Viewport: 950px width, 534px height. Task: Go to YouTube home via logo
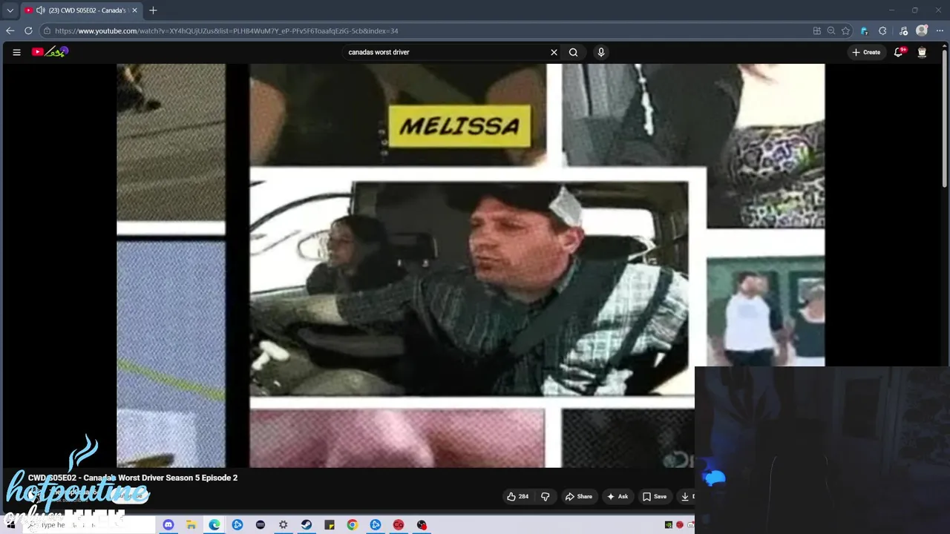click(50, 52)
